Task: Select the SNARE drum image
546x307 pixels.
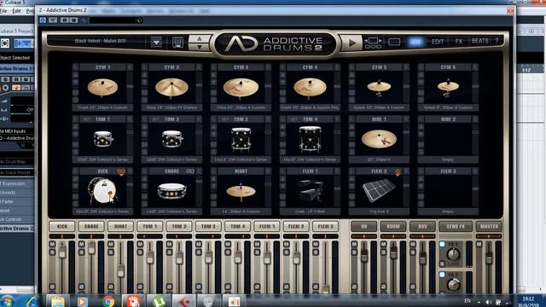Action: 171,191
